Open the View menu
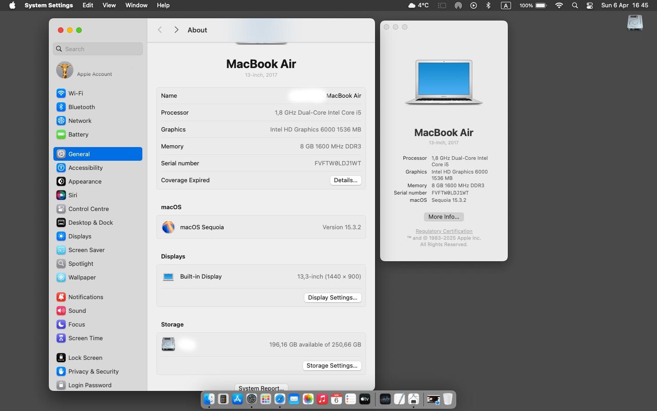The width and height of the screenshot is (657, 411). coord(109,5)
